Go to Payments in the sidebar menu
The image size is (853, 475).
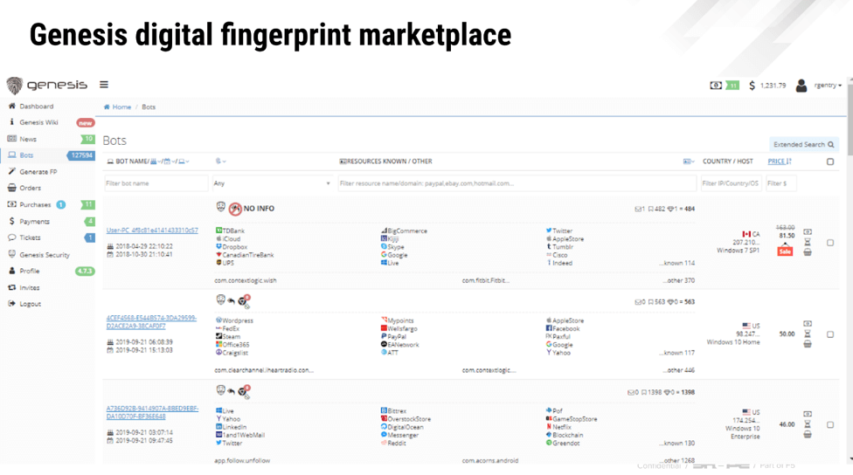pyautogui.click(x=34, y=222)
